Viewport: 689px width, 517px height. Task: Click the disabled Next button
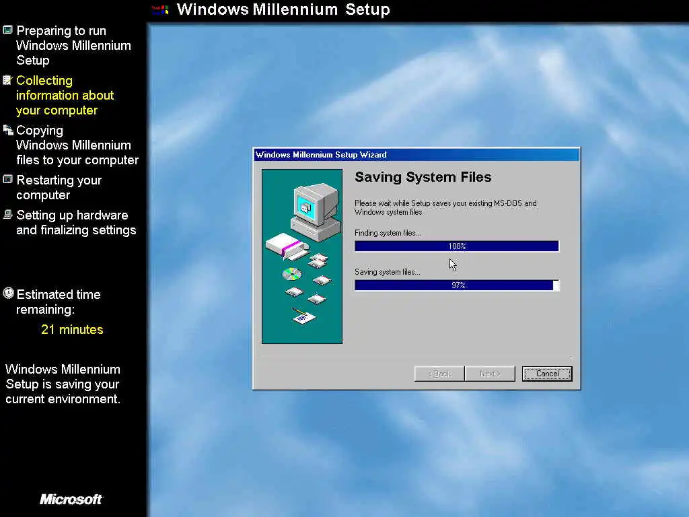(490, 374)
